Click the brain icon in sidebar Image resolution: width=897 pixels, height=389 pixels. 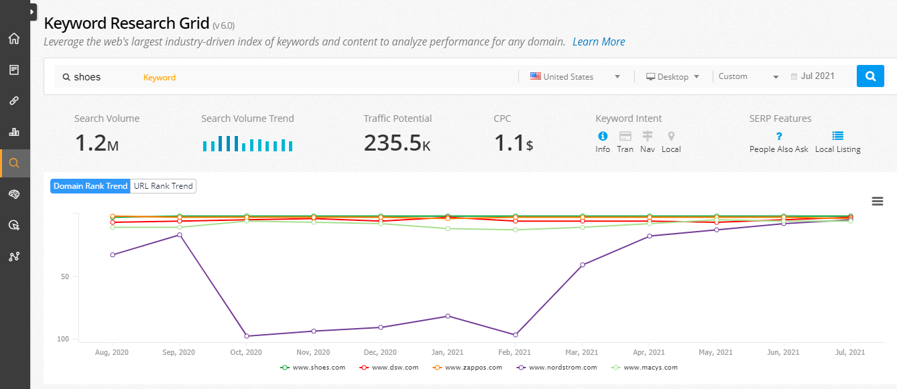click(14, 194)
